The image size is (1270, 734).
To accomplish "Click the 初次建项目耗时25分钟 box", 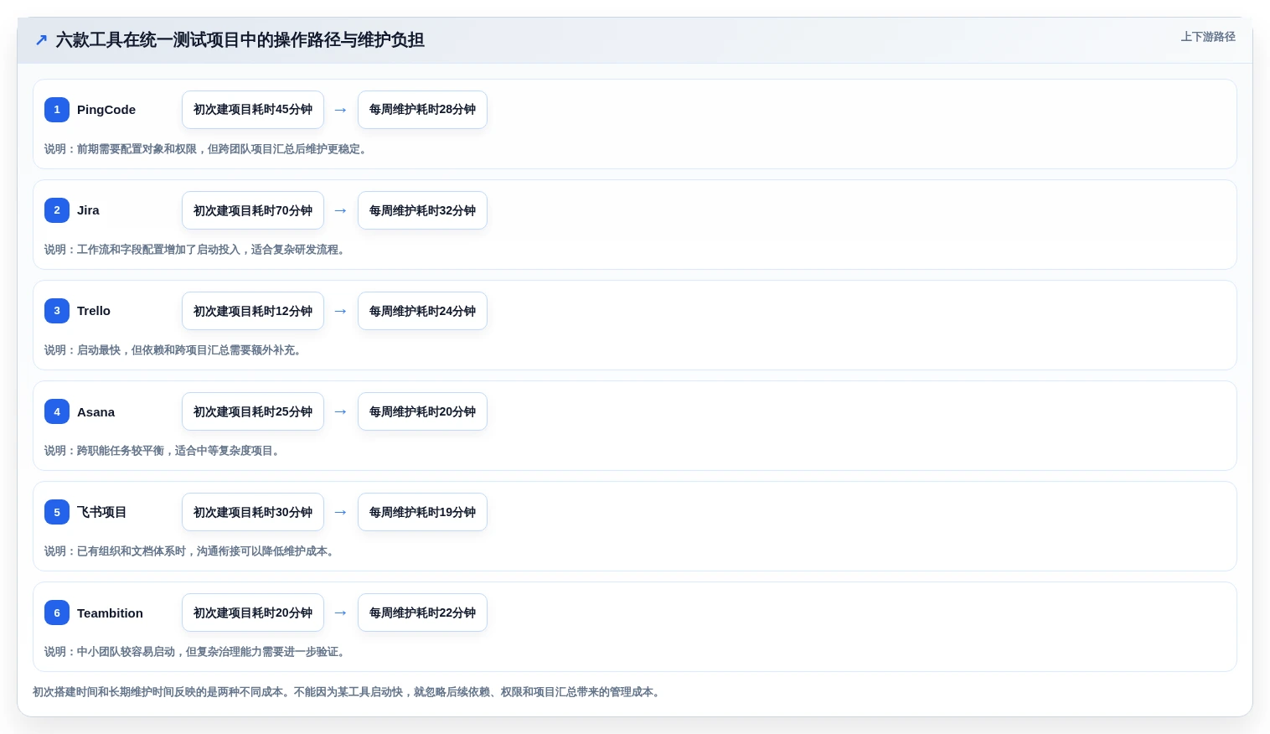I will coord(253,411).
